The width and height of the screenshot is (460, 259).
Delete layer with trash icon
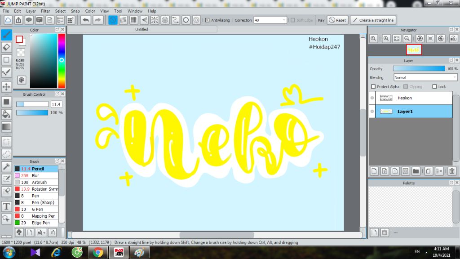pos(452,171)
